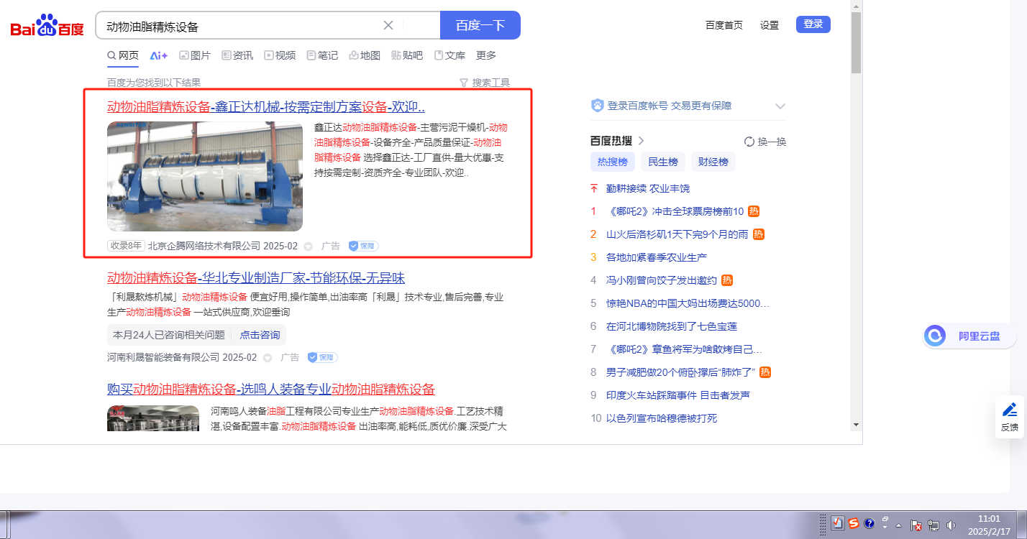Open hot search 男子减肥做20个俯卧撑后肺炸了

point(681,372)
